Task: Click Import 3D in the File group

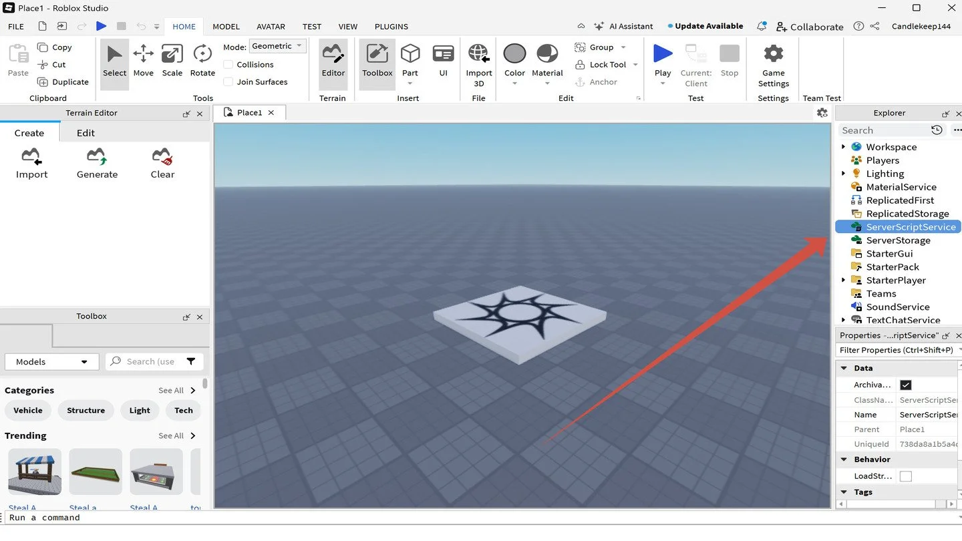Action: (479, 65)
